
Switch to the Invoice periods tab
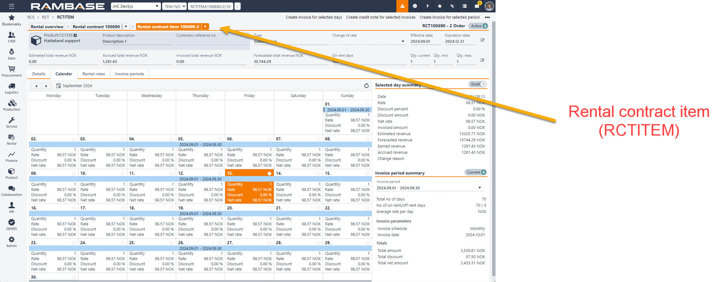click(x=129, y=74)
